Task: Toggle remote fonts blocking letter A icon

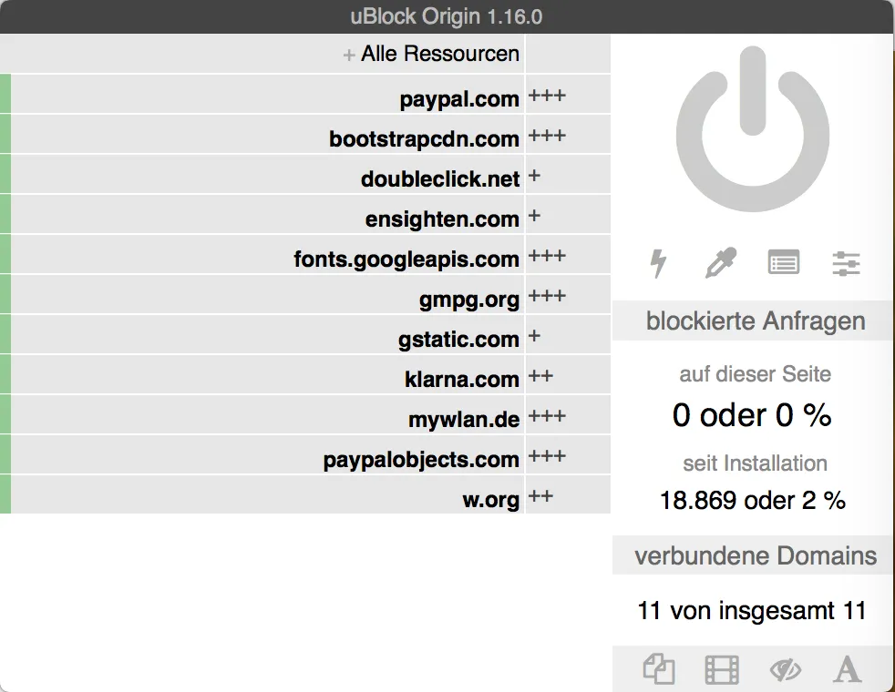Action: pos(847,669)
